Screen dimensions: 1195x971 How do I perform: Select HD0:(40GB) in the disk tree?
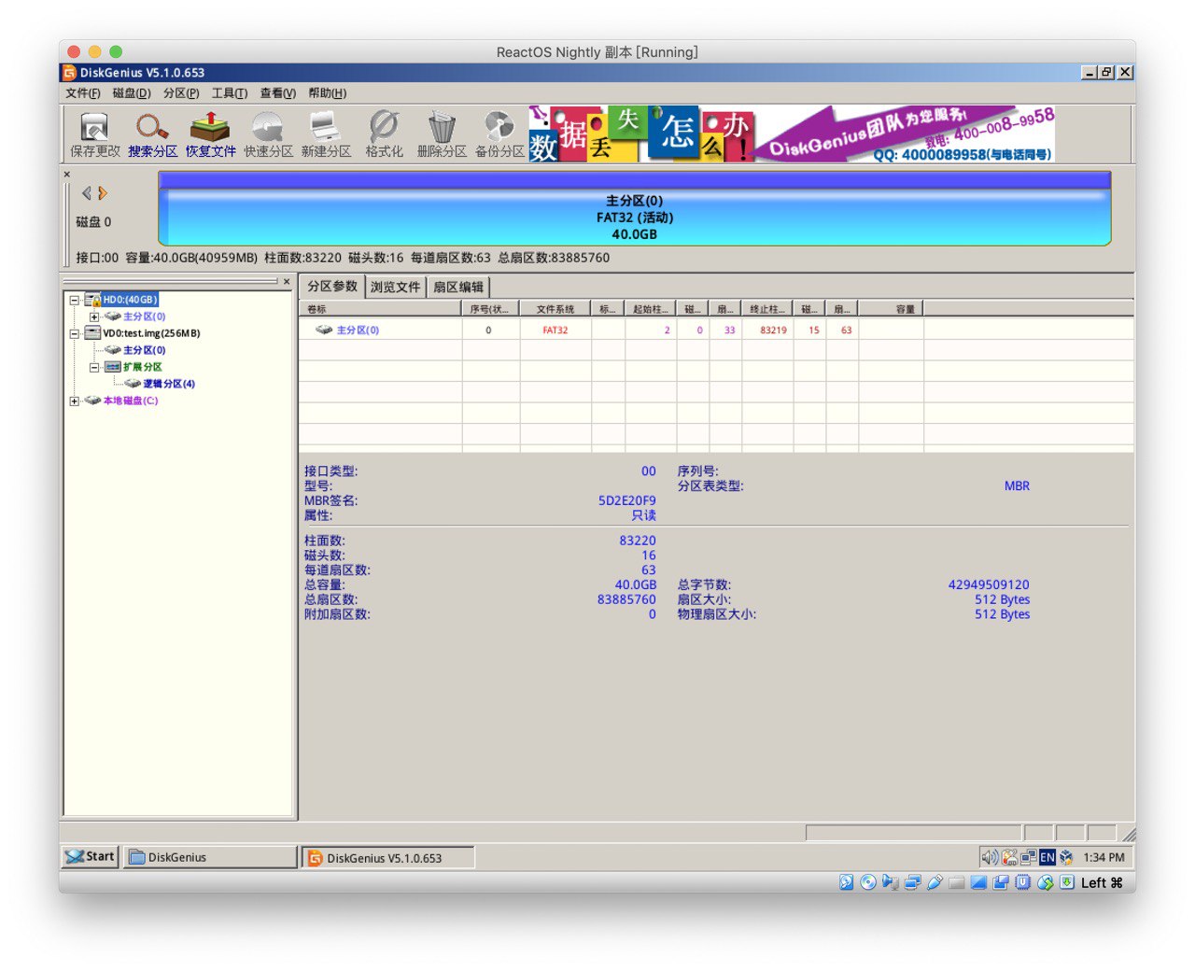(130, 300)
